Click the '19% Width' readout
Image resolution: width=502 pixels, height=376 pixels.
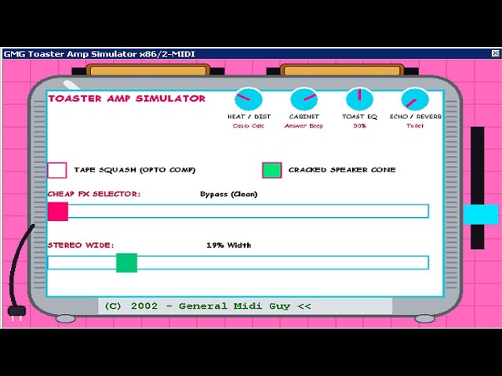pyautogui.click(x=228, y=245)
